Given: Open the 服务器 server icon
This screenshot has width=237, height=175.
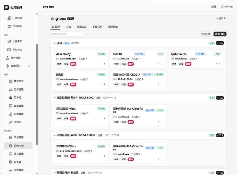Looking at the screenshot, I should click(11, 162).
